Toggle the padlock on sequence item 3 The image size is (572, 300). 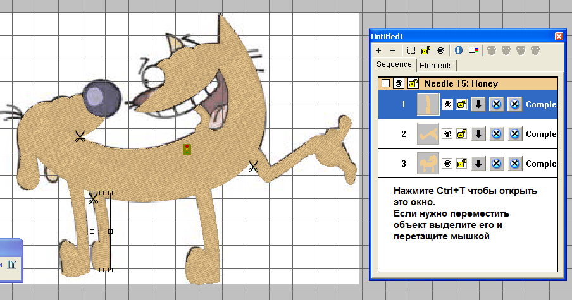coord(462,164)
